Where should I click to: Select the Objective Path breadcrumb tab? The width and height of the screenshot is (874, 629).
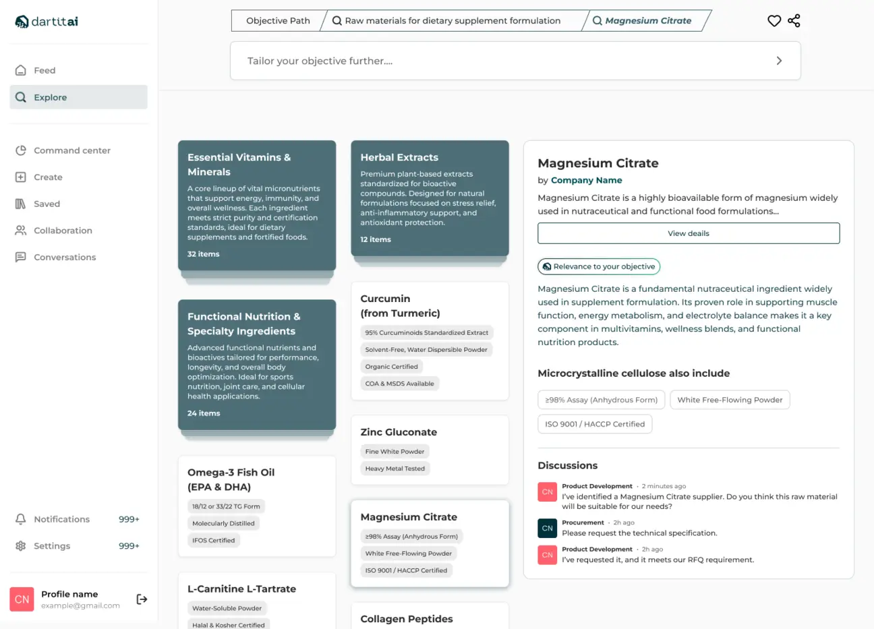[x=278, y=21]
